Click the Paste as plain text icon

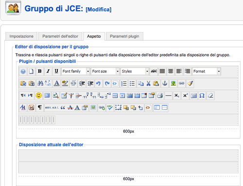[32, 84]
